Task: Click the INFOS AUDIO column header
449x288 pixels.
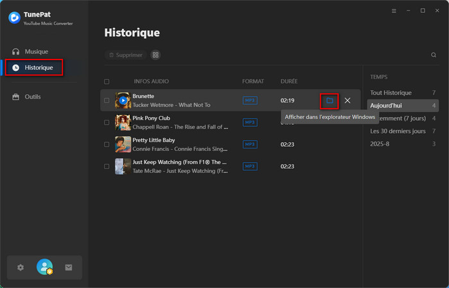Action: tap(151, 81)
